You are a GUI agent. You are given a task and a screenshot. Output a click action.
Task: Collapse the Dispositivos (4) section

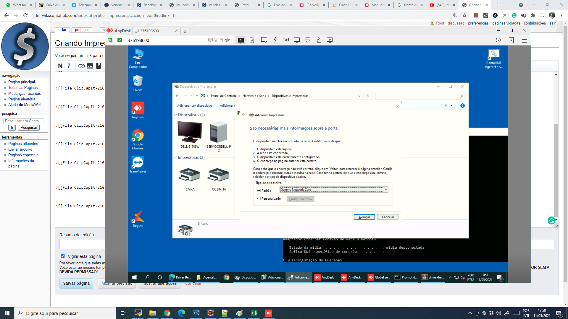[x=175, y=115]
